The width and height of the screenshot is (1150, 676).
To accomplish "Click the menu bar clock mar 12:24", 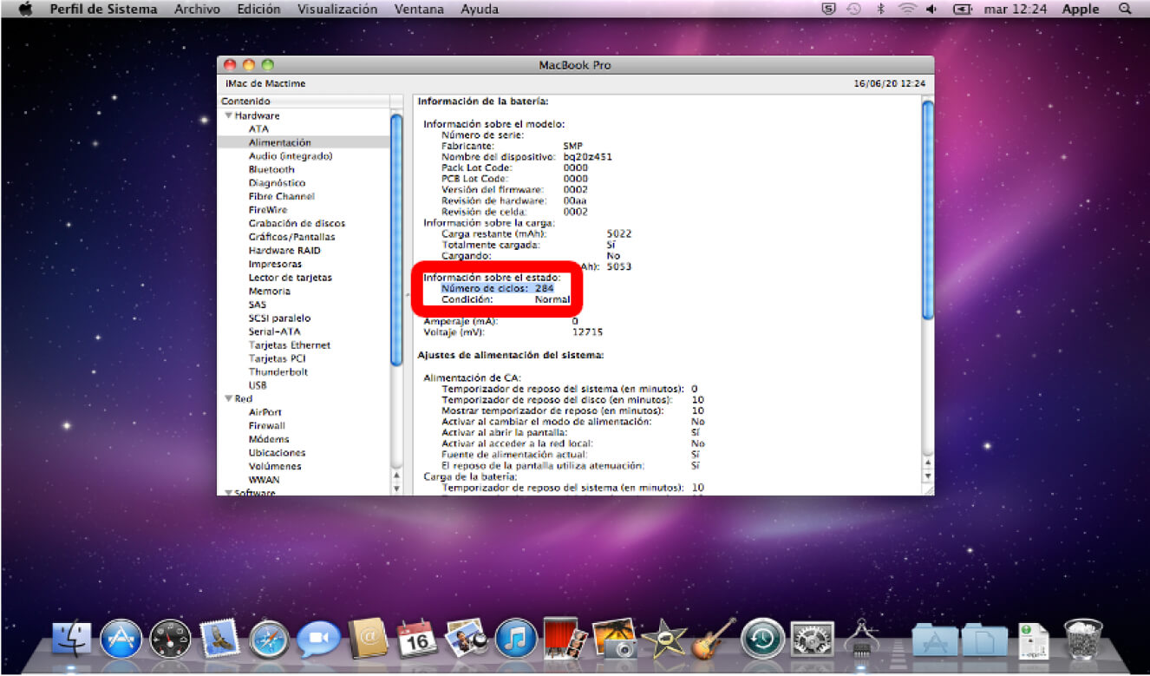I will (1015, 9).
